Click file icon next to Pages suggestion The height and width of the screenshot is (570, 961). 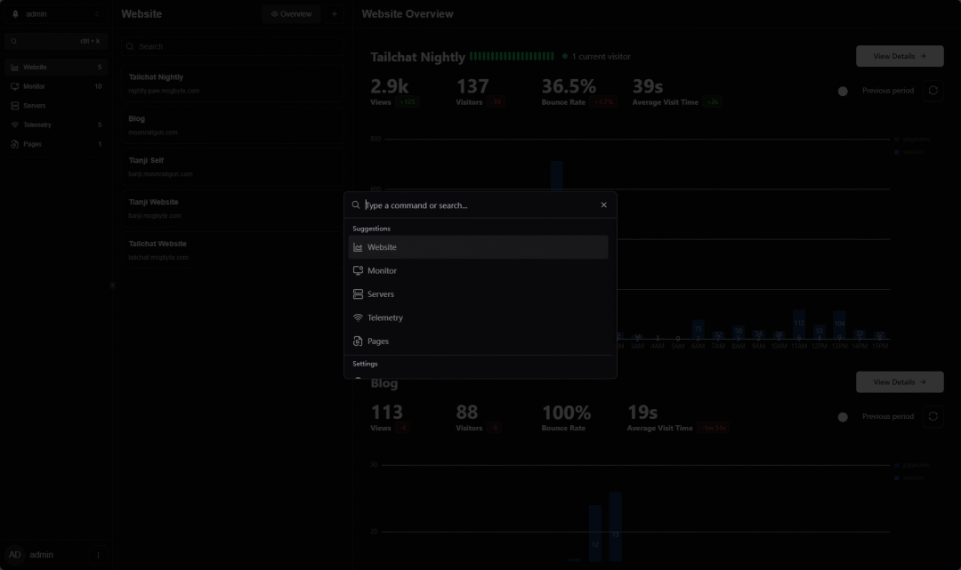[x=358, y=341]
